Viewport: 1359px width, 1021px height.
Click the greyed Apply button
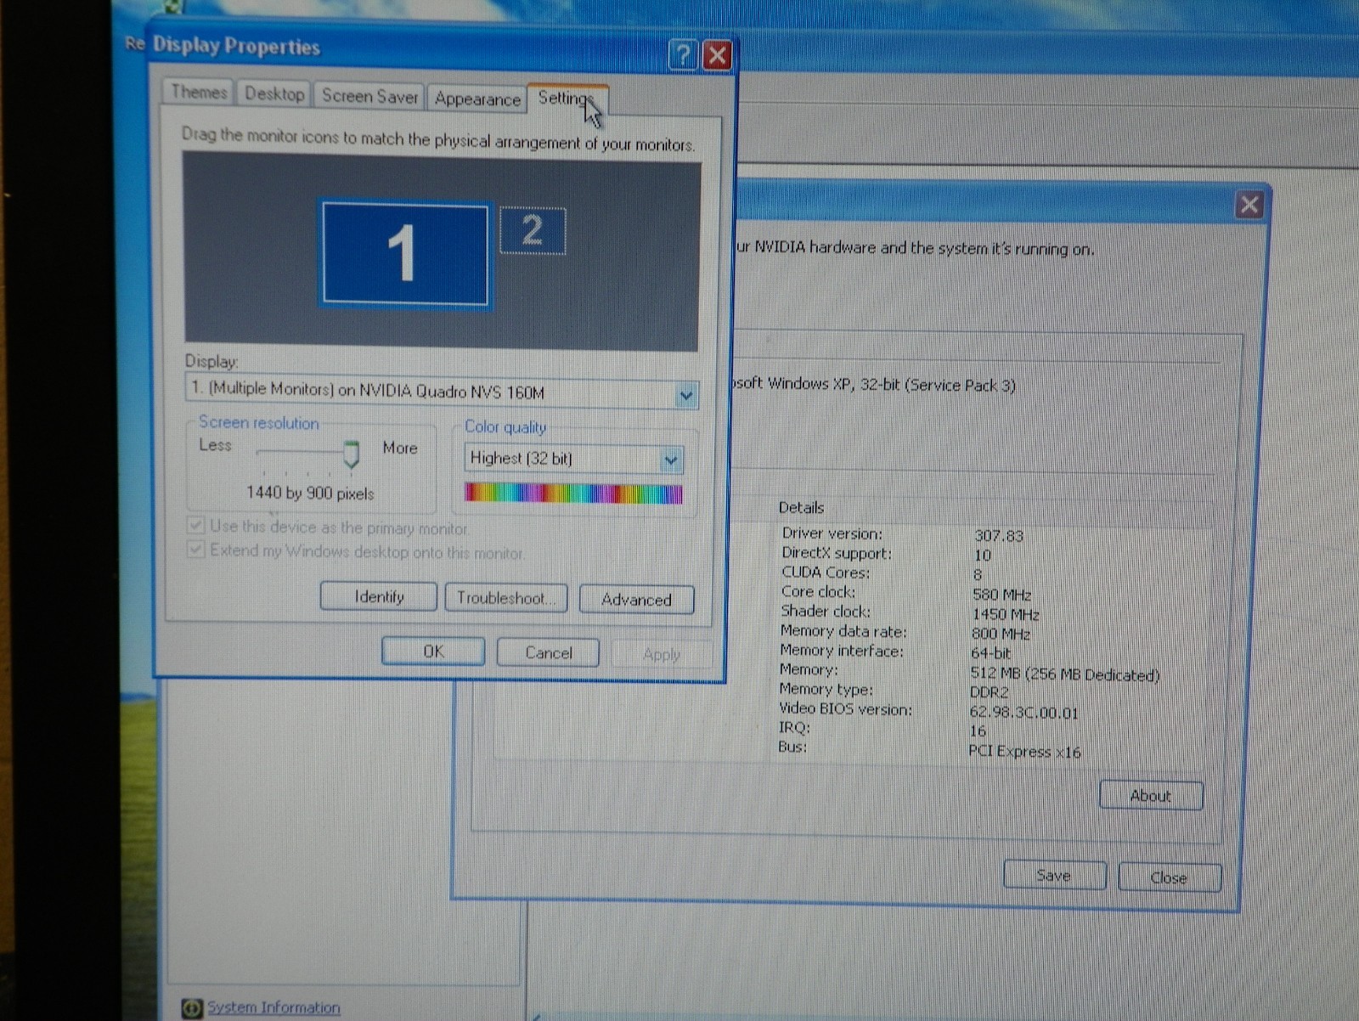(x=661, y=654)
